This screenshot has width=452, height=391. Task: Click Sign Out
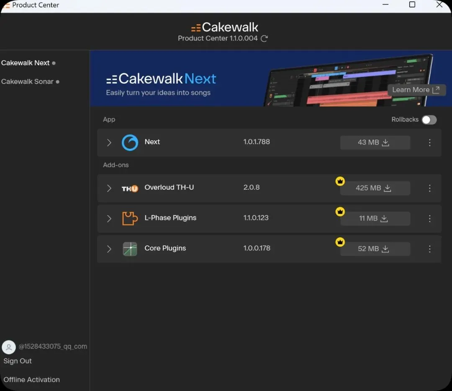[x=18, y=361]
